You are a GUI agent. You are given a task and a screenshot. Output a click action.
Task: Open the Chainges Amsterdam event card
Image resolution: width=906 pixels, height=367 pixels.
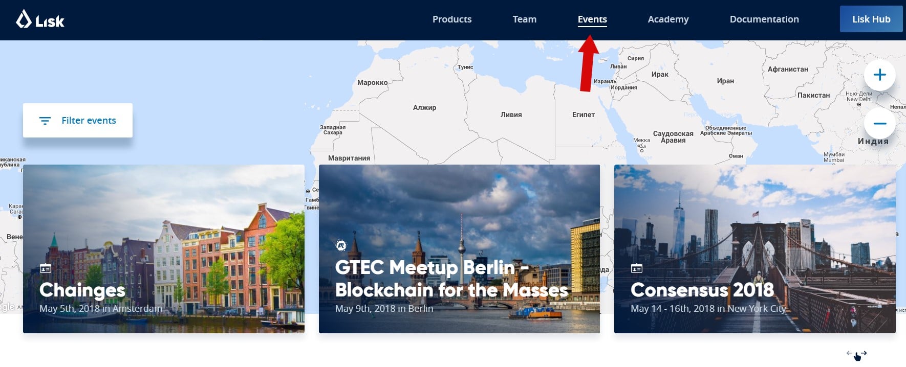[x=164, y=249]
